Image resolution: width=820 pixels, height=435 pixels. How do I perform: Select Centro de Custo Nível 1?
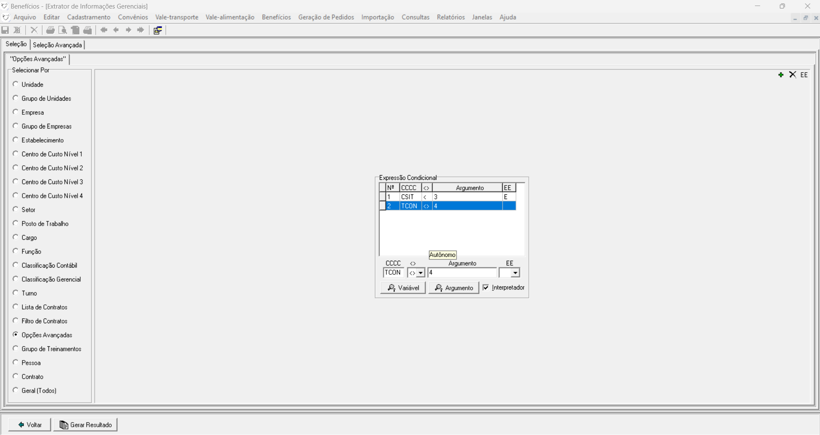16,154
